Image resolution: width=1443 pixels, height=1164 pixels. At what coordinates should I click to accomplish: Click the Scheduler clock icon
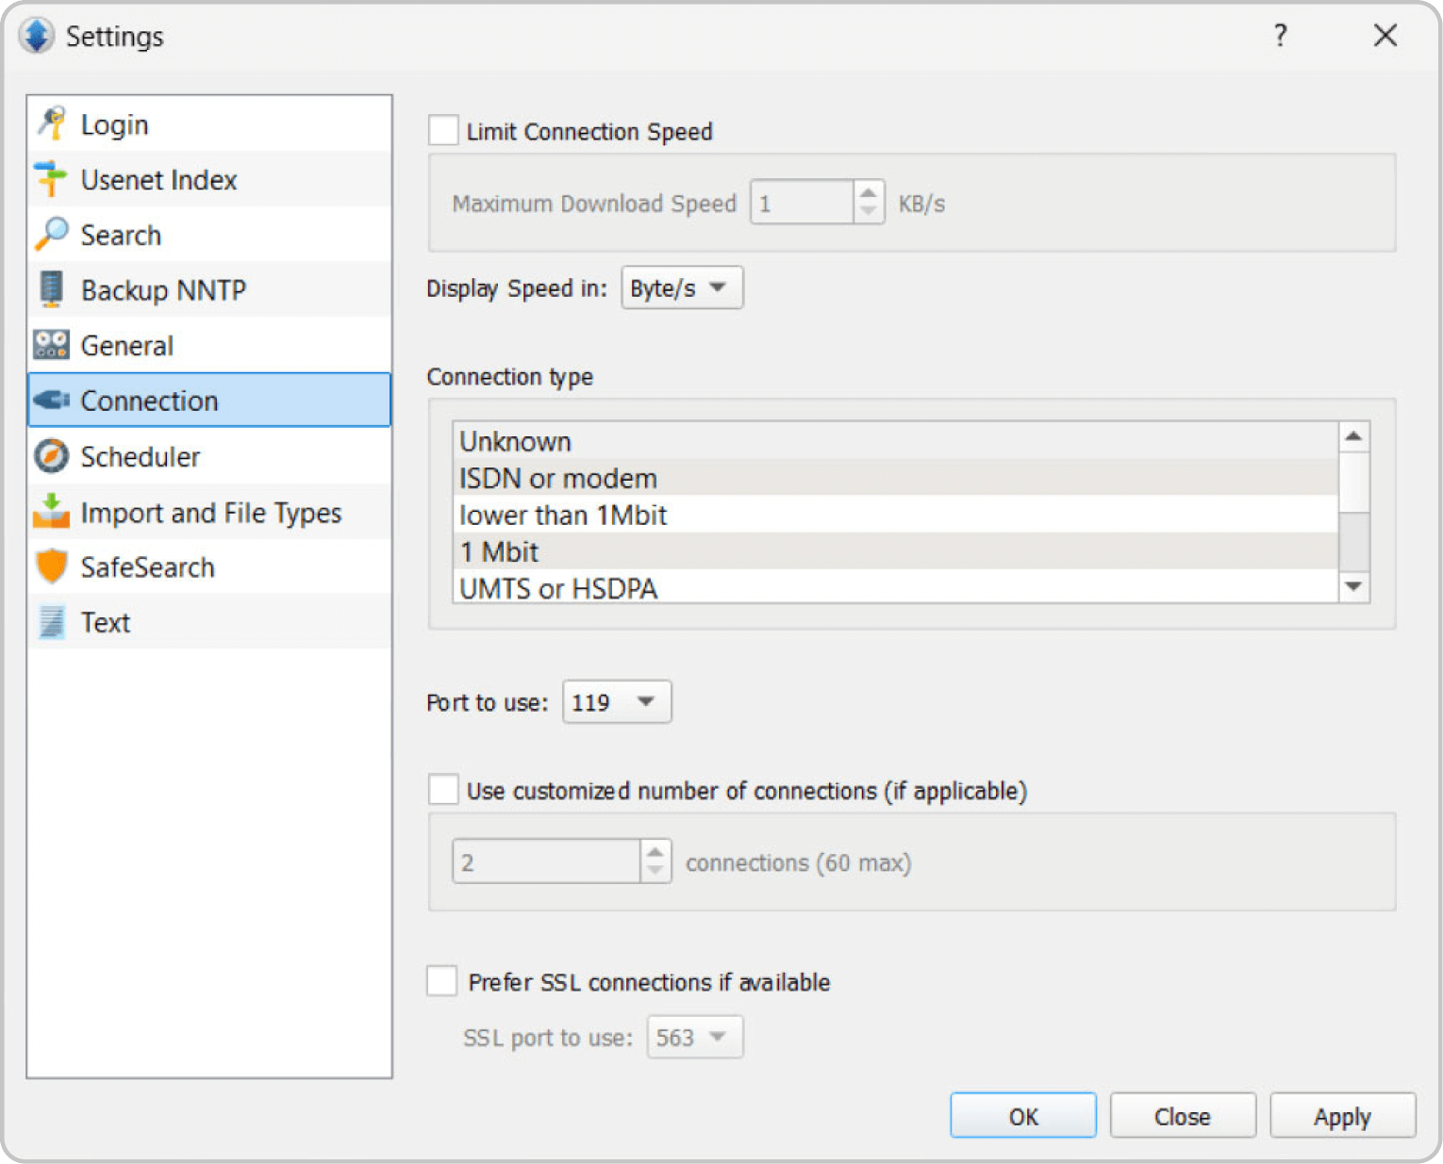pos(51,456)
